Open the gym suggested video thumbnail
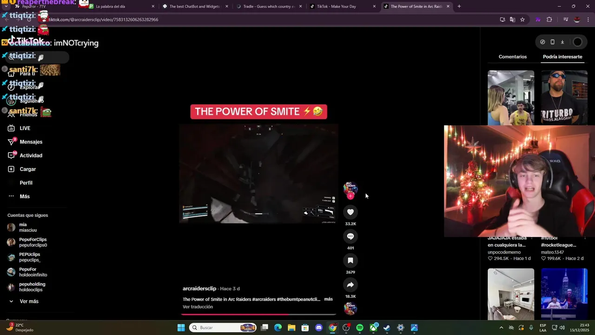The width and height of the screenshot is (595, 335). 511,98
